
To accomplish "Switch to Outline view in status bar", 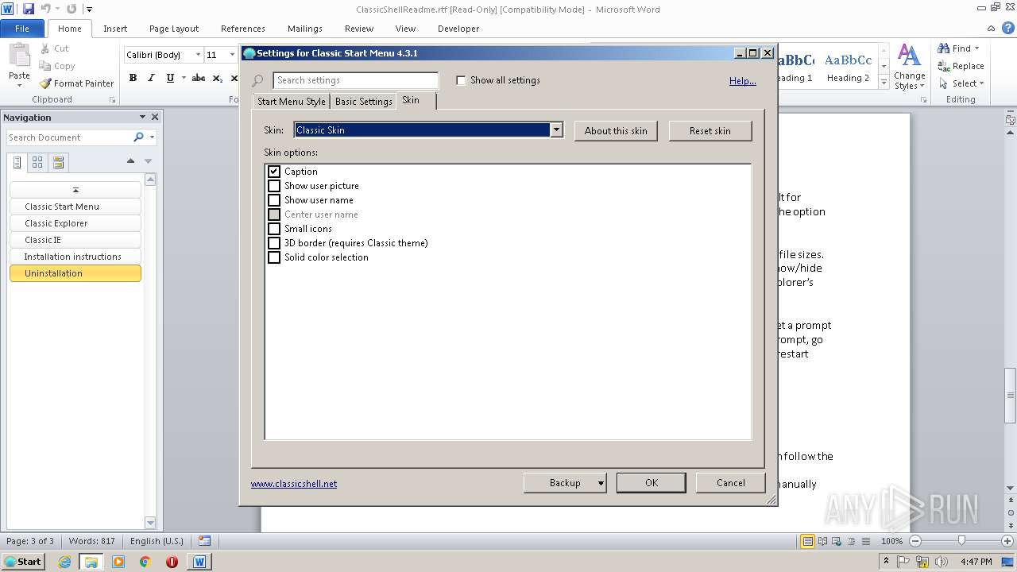I will [x=850, y=541].
